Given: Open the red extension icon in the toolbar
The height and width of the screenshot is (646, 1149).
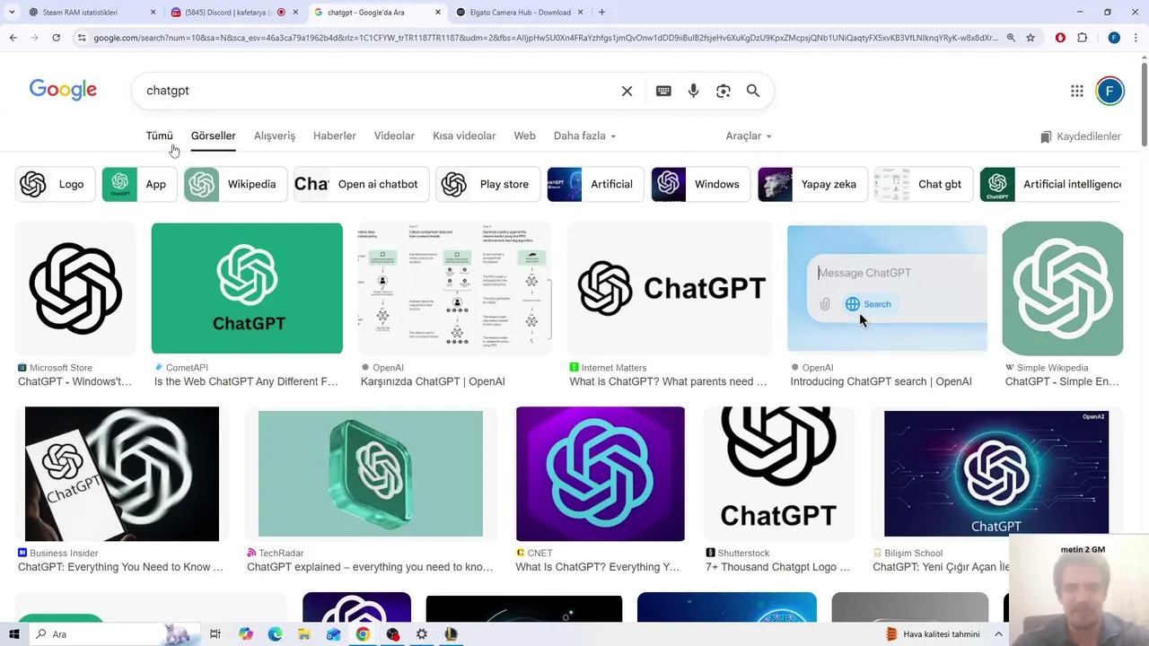Looking at the screenshot, I should point(1060,38).
